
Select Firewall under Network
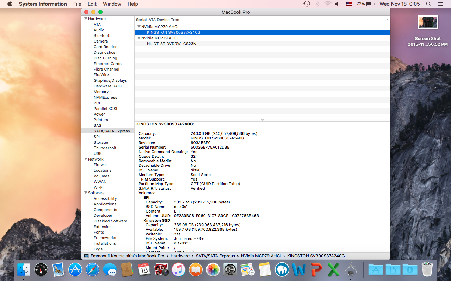coord(101,165)
